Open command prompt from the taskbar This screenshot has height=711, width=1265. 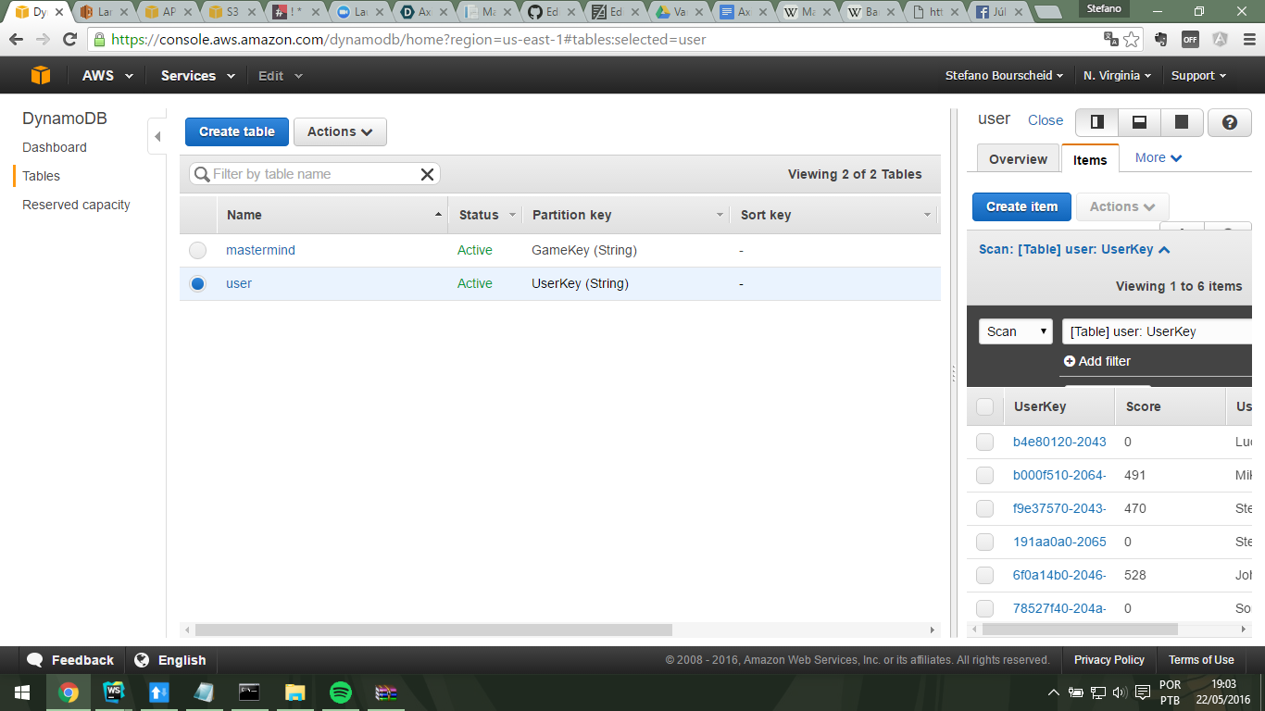pos(250,692)
